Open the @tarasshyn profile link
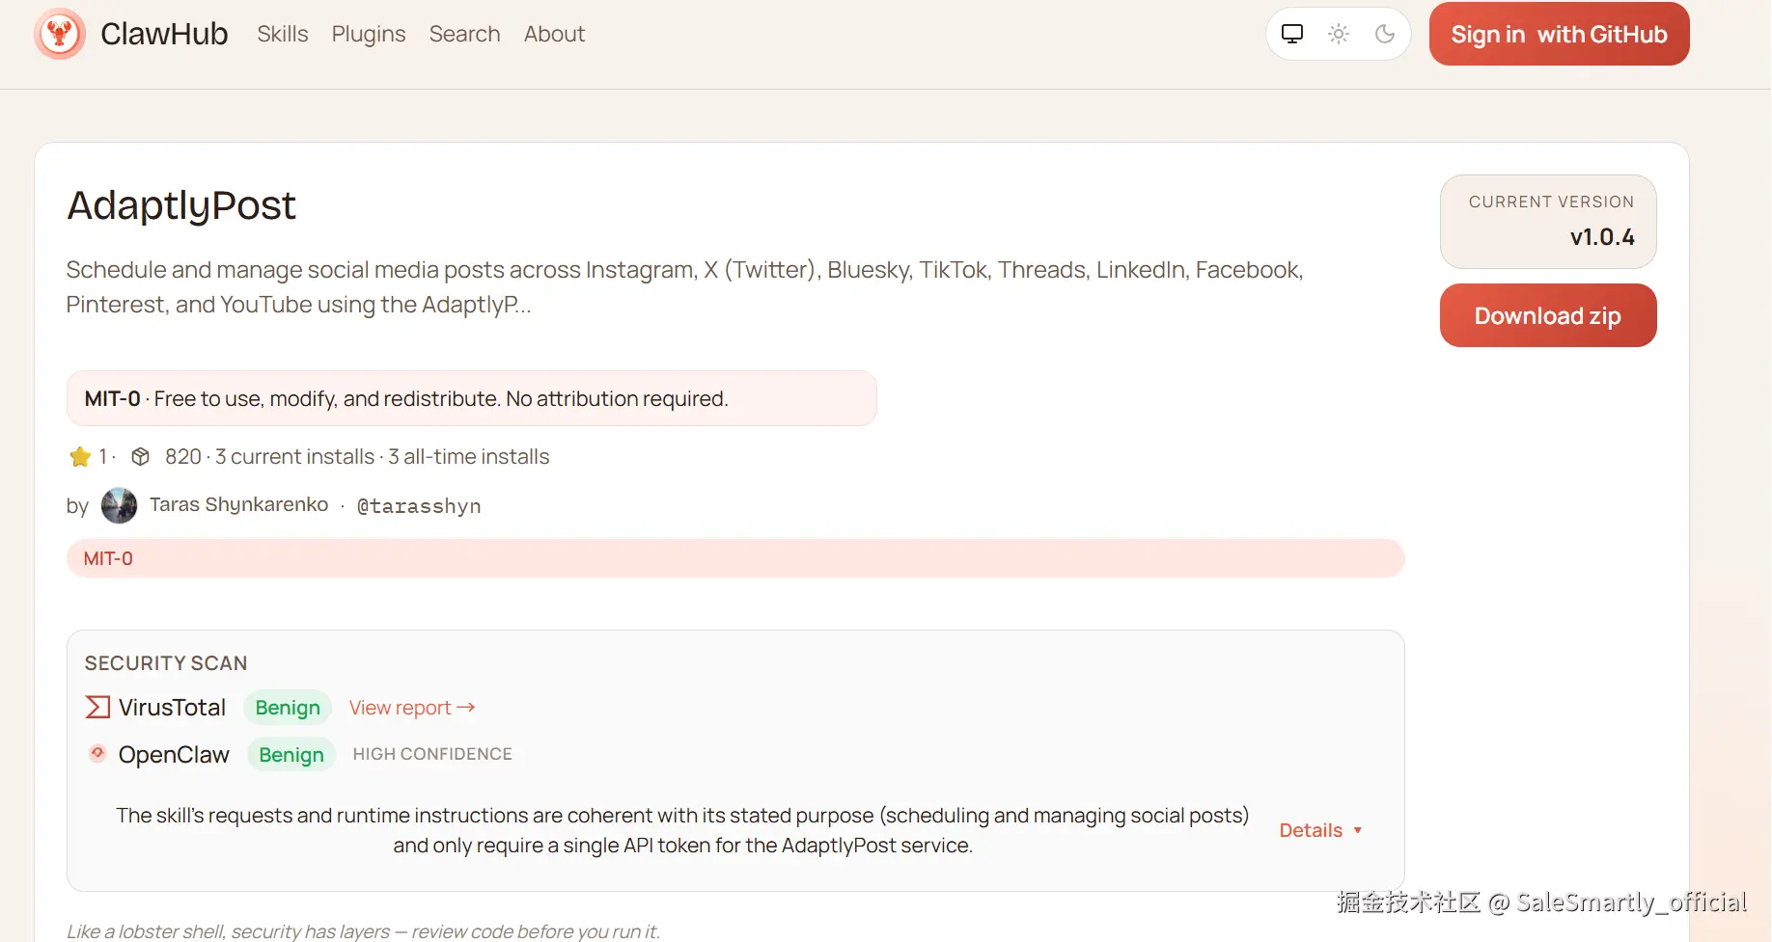 (x=419, y=506)
